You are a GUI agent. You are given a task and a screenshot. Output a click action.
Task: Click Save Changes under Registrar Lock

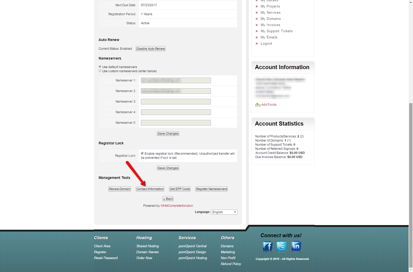coord(168,168)
